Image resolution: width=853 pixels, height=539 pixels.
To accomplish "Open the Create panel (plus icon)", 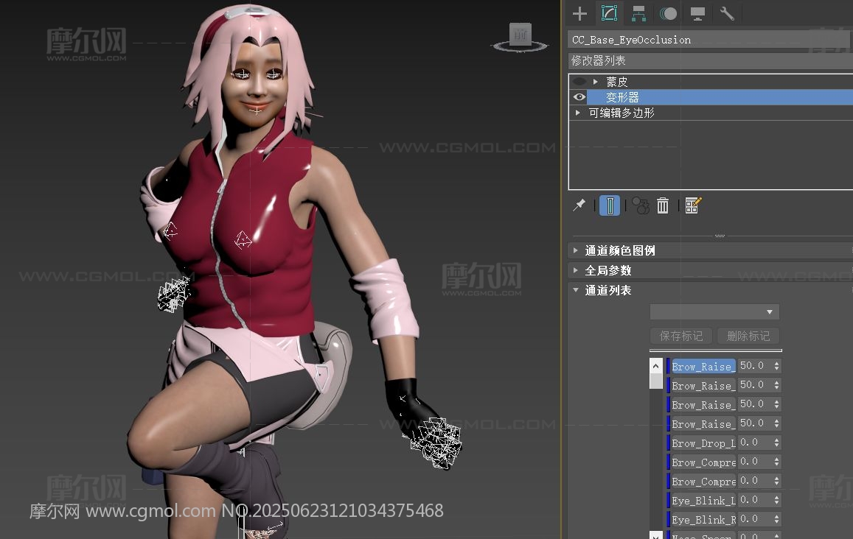I will (x=580, y=13).
